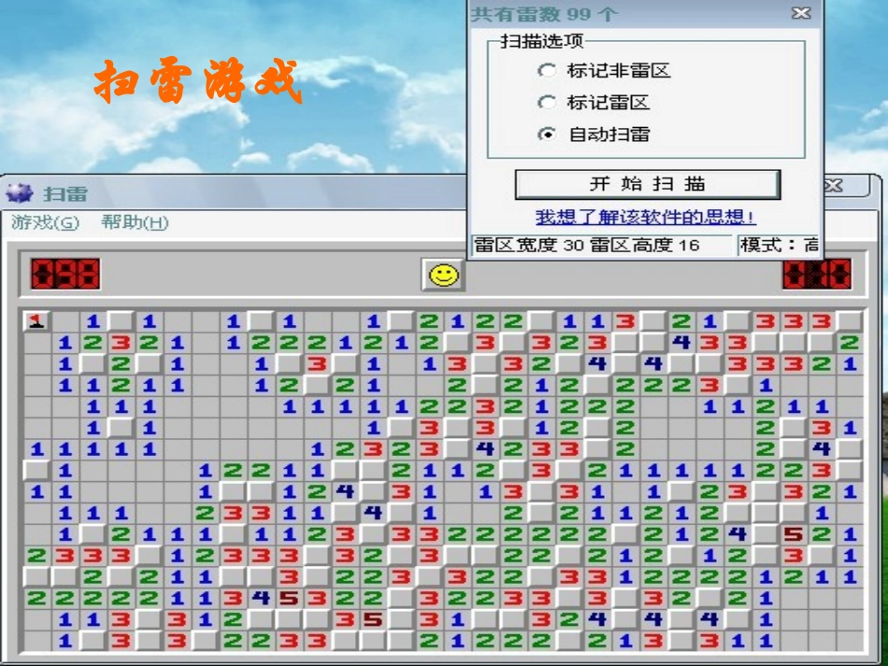The height and width of the screenshot is (666, 888).
Task: Click the flagged cell in the minefield
Action: tap(36, 321)
